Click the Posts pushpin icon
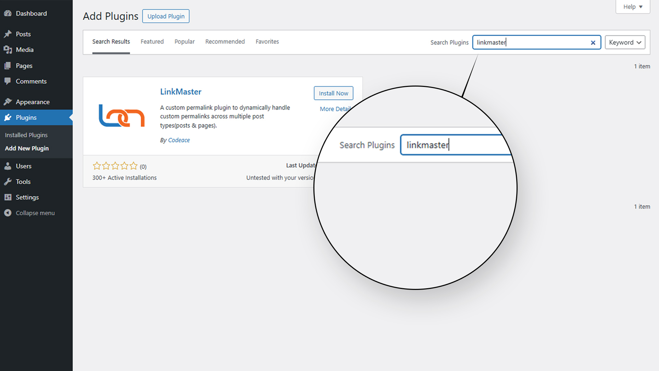659x371 pixels. click(8, 34)
